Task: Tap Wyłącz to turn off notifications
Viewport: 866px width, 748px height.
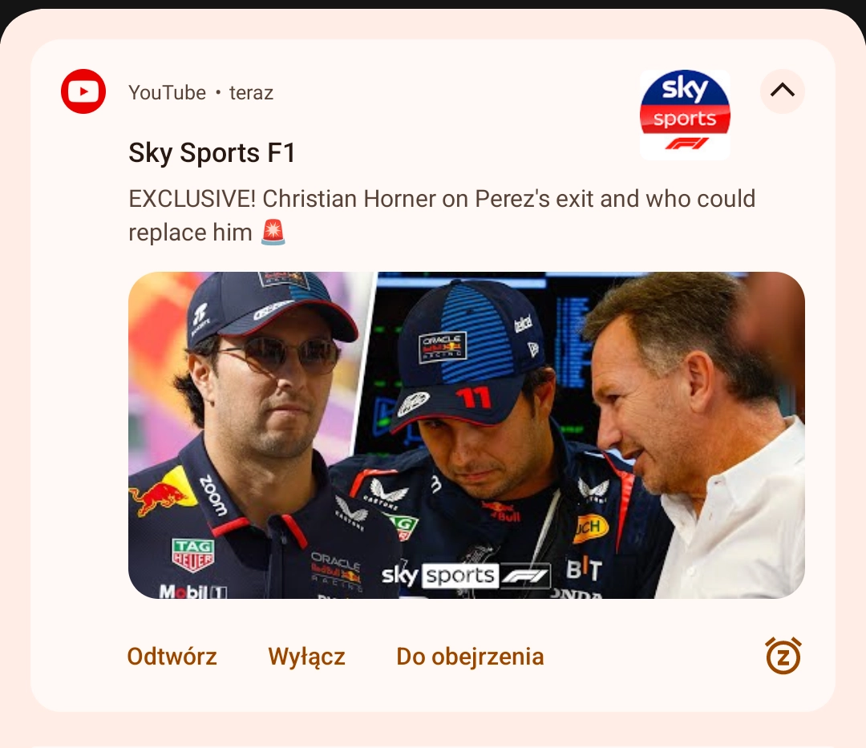Action: click(x=306, y=657)
